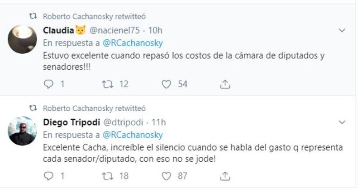Open the more-options chevron on Diego Tripodi's tweet
Viewport: 362px width, 188px height.
343,122
